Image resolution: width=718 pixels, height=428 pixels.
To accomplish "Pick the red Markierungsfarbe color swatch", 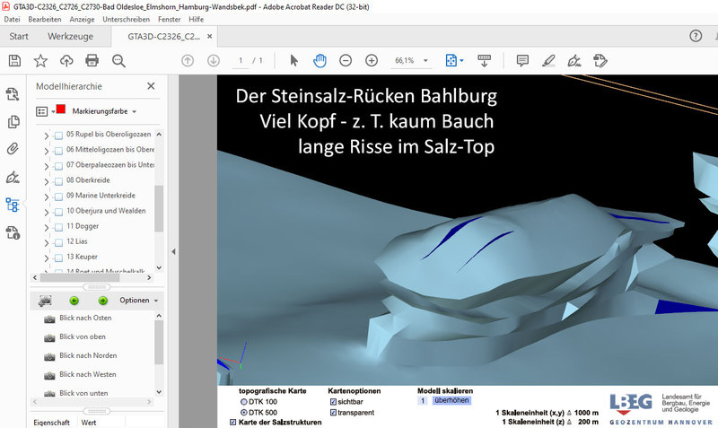I will (x=61, y=110).
